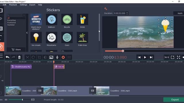Screen dimensions: 184x103
Task: Open the Playback menu
Action: point(13,5)
